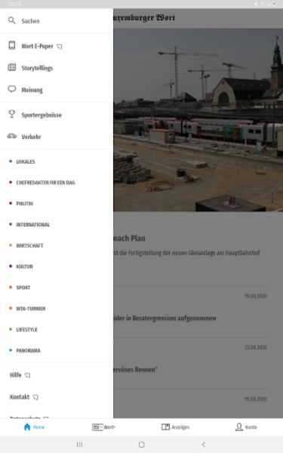Switch to the Anzeigen tab
This screenshot has height=453, width=283.
[x=175, y=427]
